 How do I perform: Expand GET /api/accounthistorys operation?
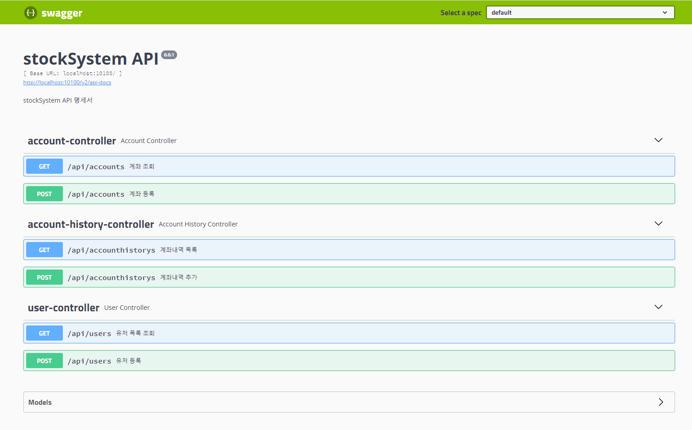tap(349, 250)
